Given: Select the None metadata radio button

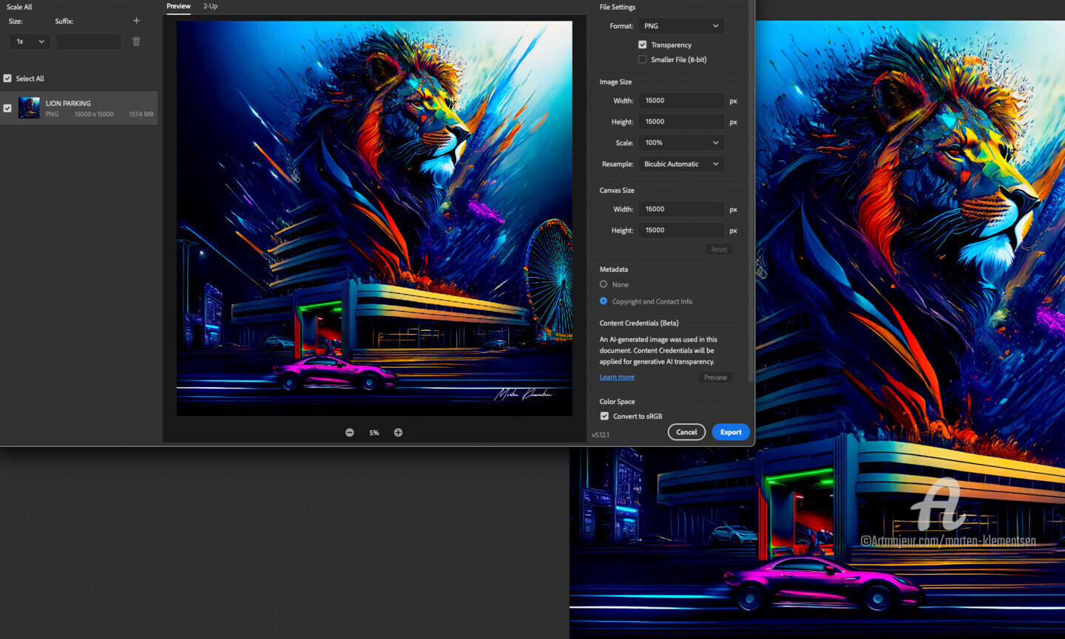Looking at the screenshot, I should (603, 284).
